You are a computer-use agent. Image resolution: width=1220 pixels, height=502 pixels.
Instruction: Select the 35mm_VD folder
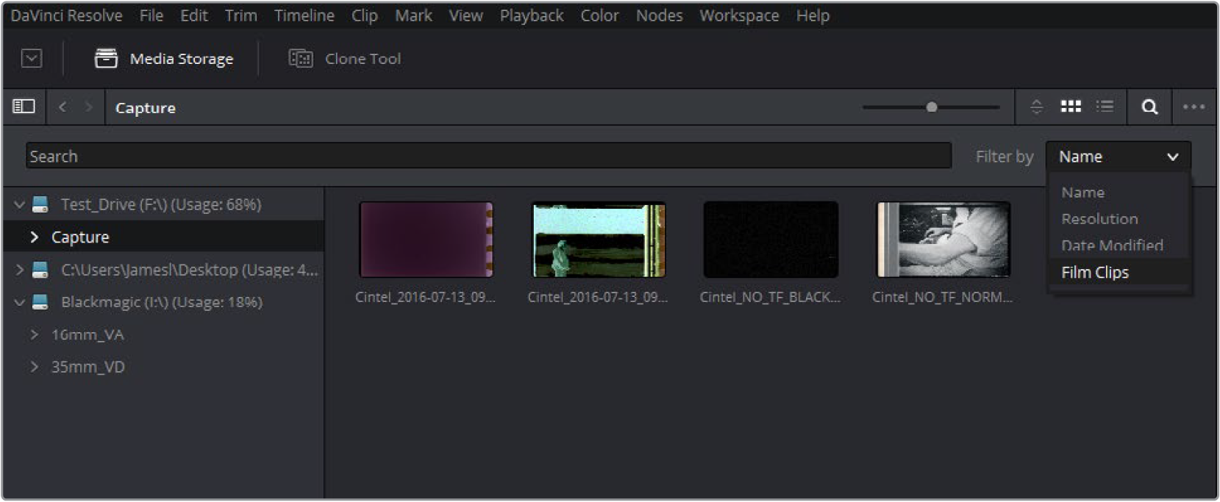pos(88,367)
